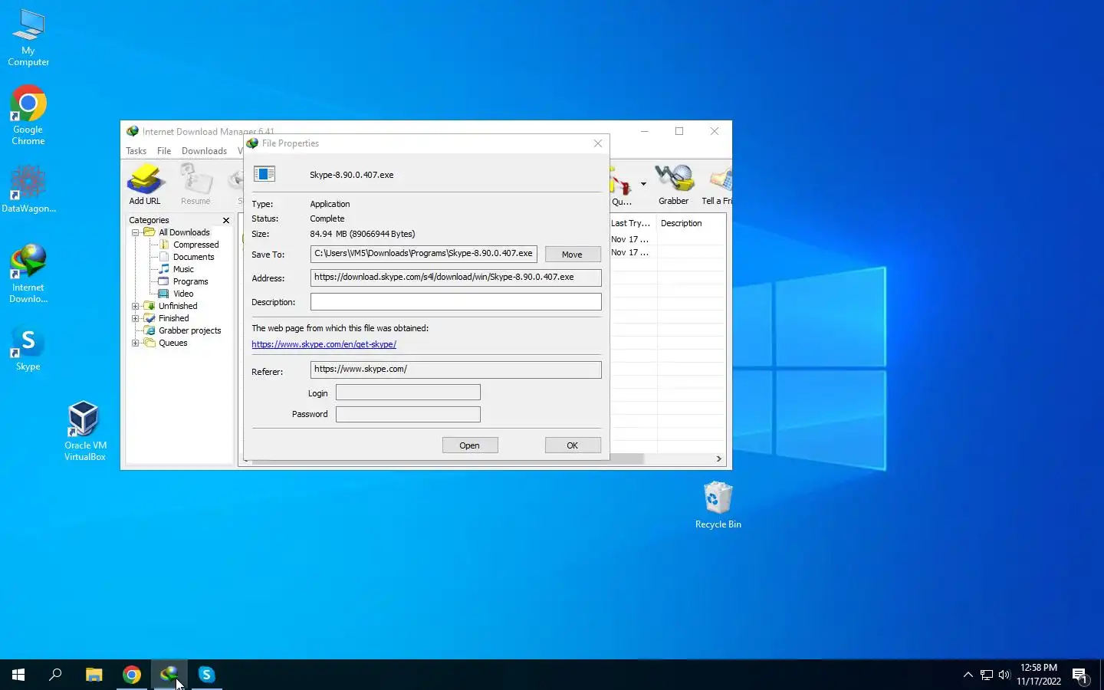Click the Last Try column header
This screenshot has height=690, width=1104.
[x=632, y=223]
